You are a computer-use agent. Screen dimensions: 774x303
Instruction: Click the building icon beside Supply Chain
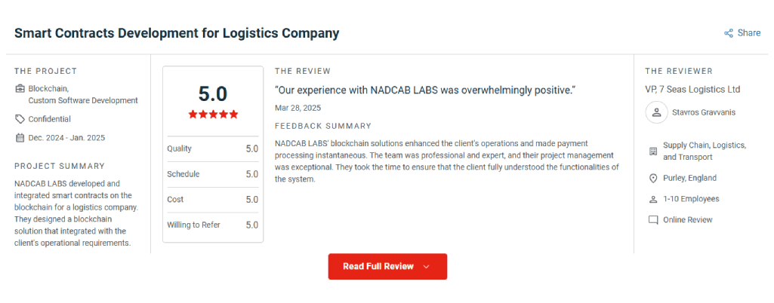[x=653, y=151]
